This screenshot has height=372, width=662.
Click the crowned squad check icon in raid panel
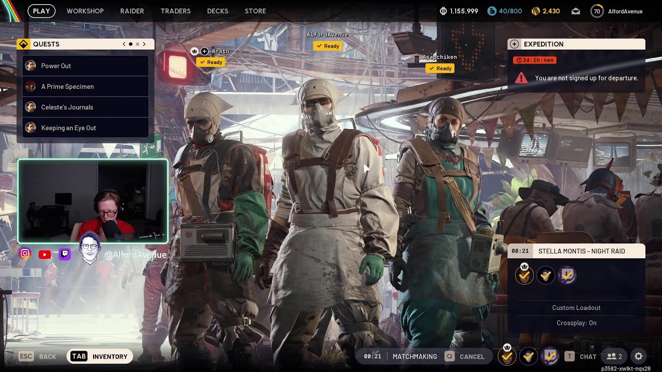point(524,275)
